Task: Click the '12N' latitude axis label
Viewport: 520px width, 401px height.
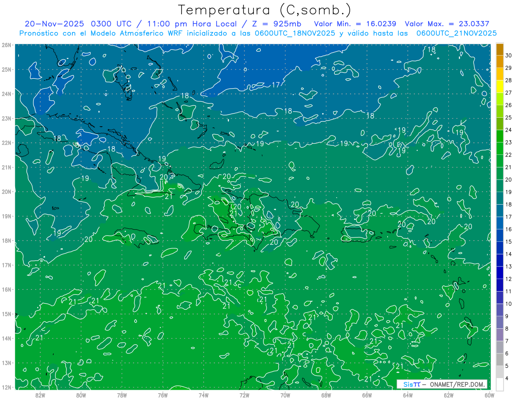Action: (x=6, y=387)
